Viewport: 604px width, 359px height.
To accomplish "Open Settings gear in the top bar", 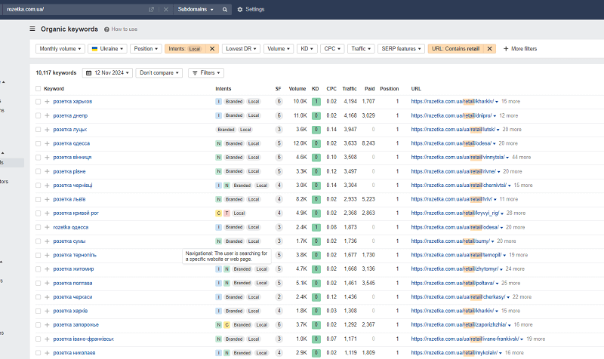I will (x=251, y=9).
